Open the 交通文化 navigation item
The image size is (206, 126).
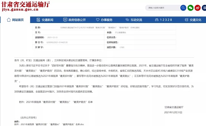pos(193,20)
